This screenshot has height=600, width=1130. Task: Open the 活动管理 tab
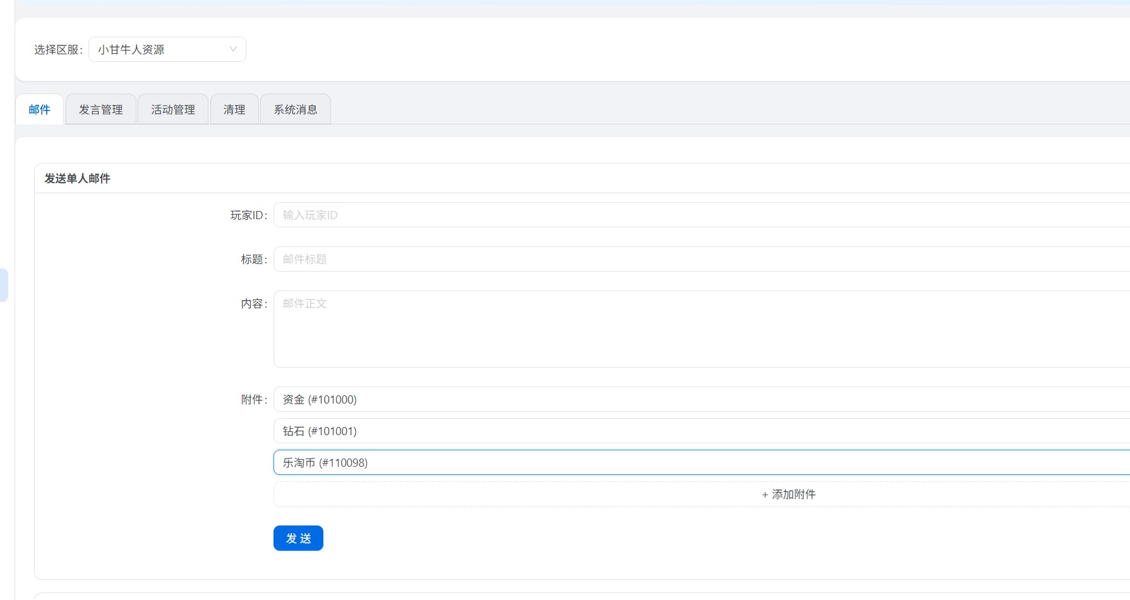173,109
